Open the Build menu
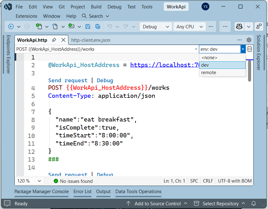Image resolution: width=268 pixels, height=209 pixels. tap(96, 7)
